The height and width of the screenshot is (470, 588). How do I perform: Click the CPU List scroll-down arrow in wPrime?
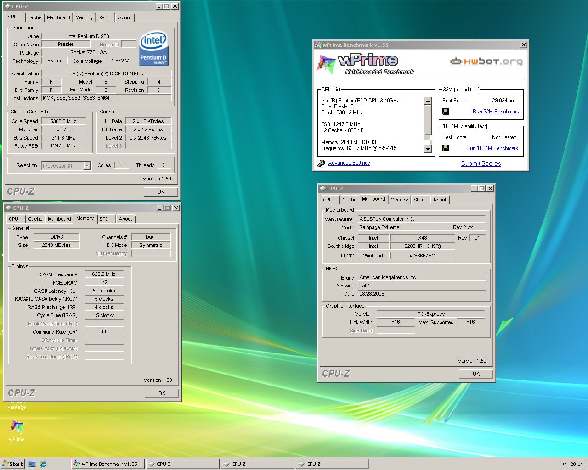428,149
